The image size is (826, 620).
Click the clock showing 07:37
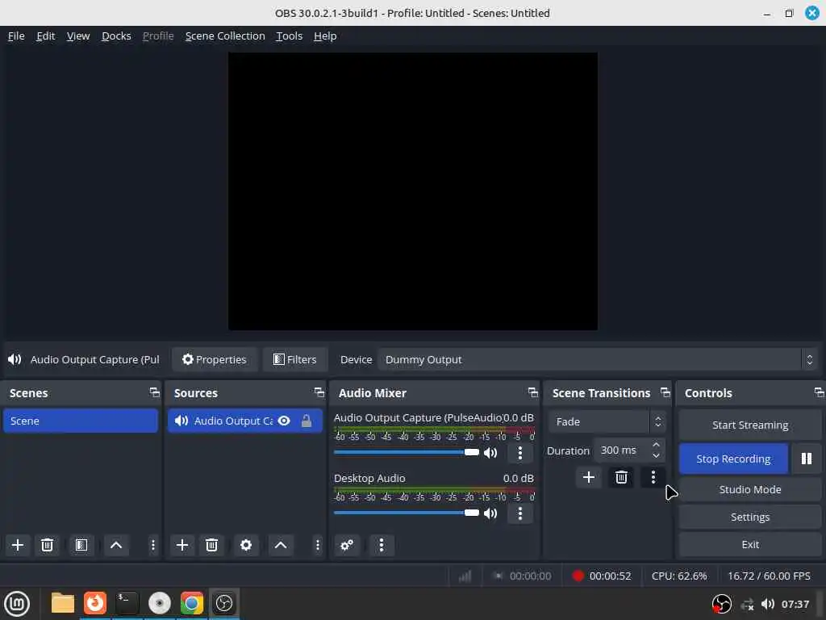tap(795, 604)
